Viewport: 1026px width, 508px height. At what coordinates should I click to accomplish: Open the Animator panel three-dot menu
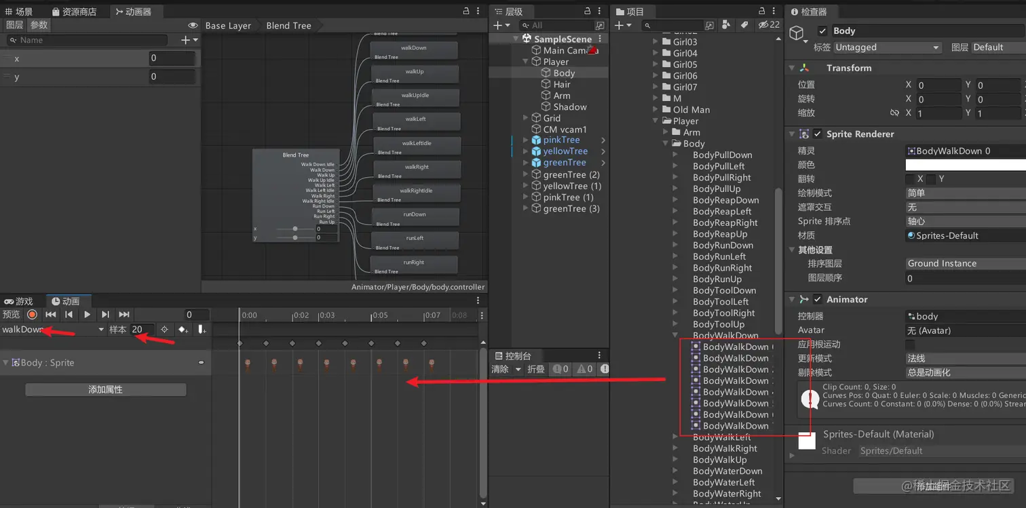(x=478, y=12)
